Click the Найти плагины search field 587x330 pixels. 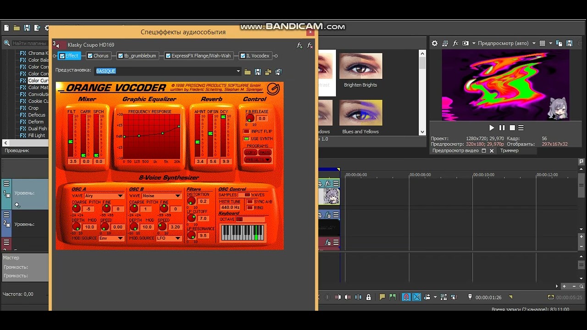coord(29,44)
